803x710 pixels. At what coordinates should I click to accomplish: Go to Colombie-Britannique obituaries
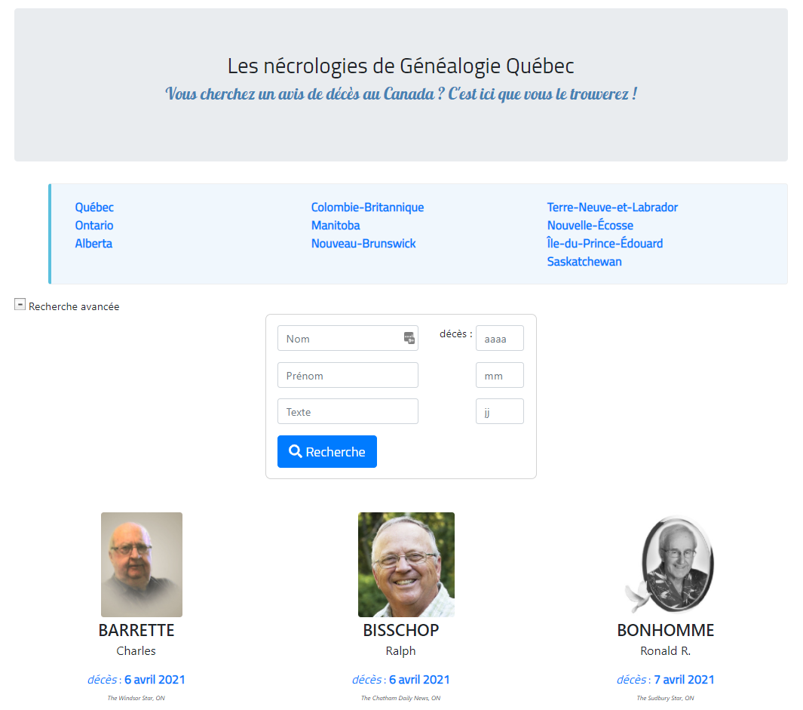click(368, 207)
